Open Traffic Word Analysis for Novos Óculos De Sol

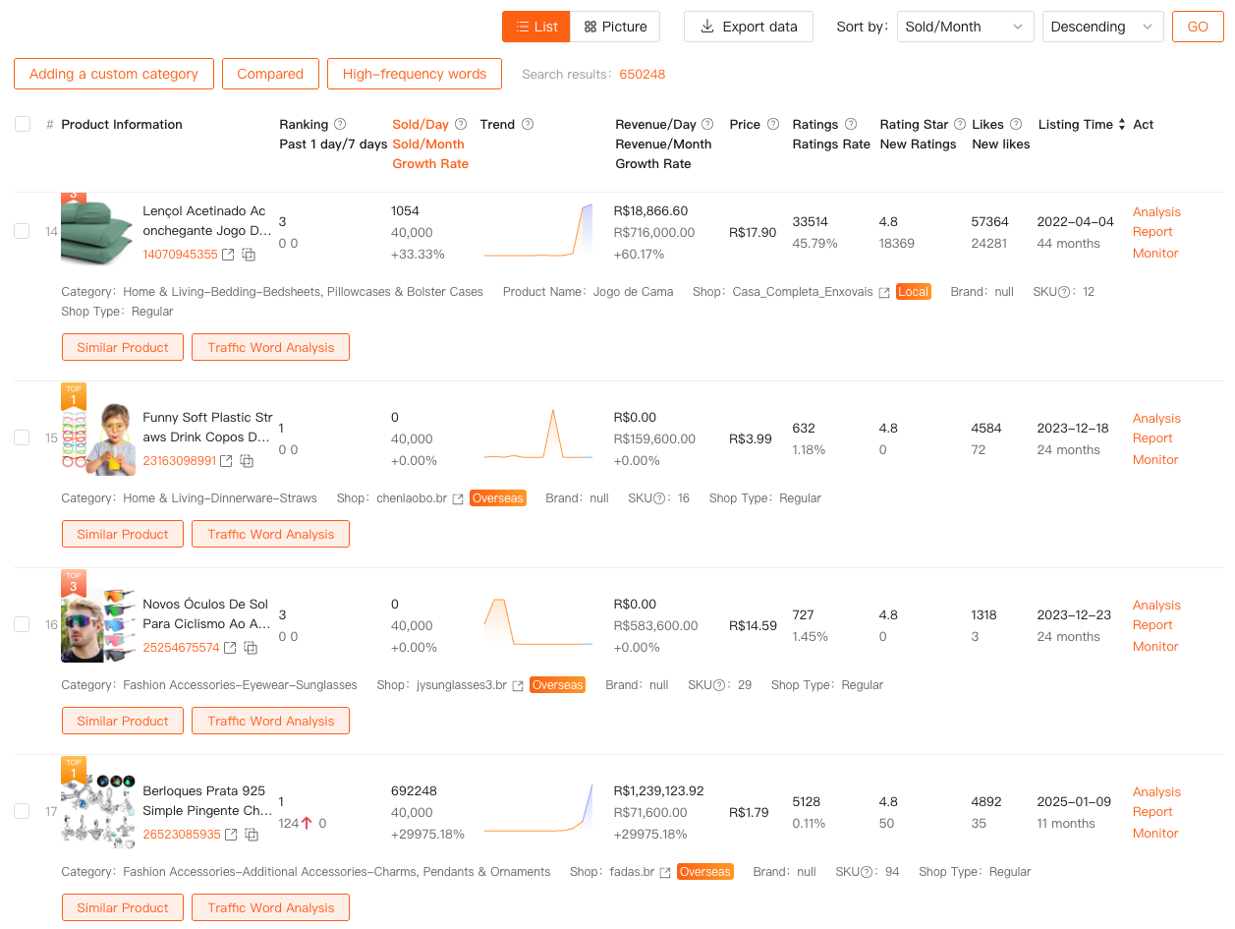click(x=270, y=721)
